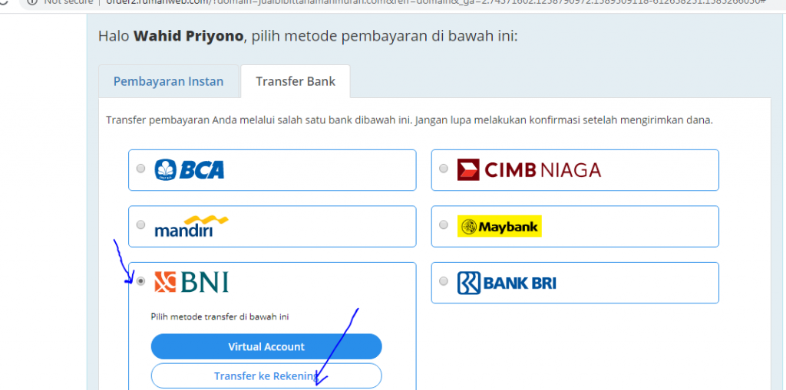
Task: Choose Transfer ke Rekening button
Action: tap(266, 375)
